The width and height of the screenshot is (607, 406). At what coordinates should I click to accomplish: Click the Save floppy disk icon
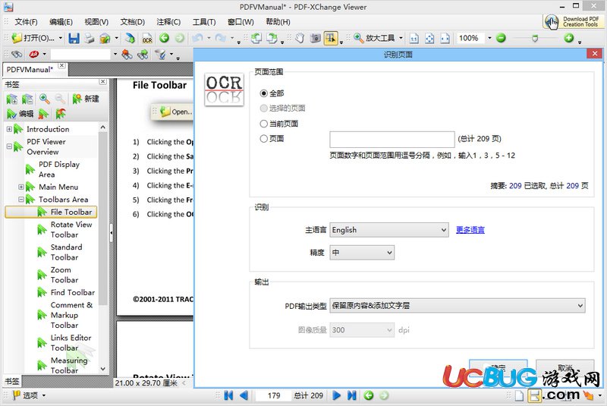74,38
